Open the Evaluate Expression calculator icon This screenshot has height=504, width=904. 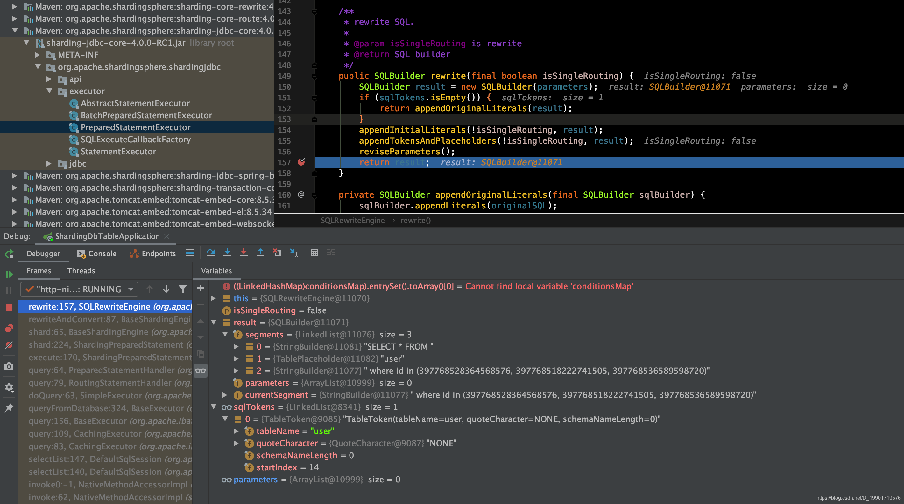coord(314,253)
